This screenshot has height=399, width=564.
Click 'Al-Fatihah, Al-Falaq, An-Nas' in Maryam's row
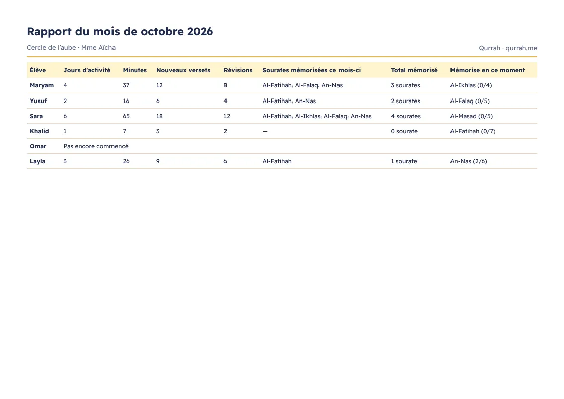[x=302, y=85]
